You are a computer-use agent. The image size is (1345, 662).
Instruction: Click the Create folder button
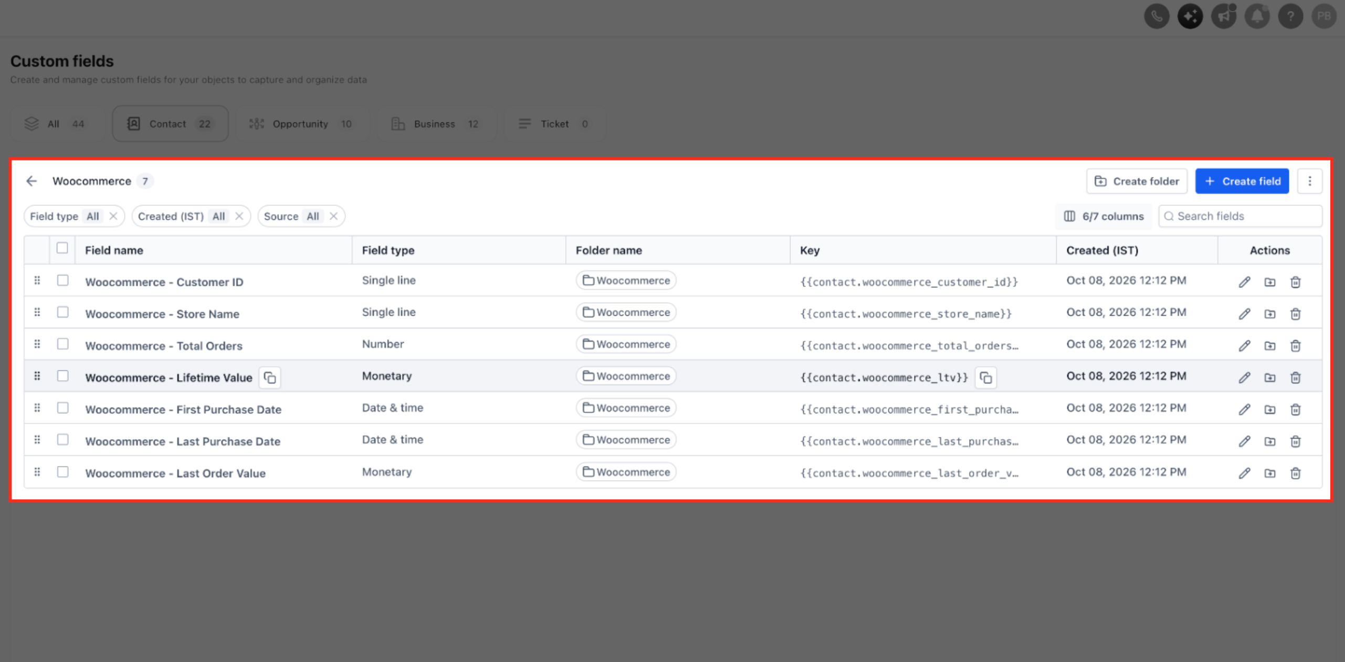pyautogui.click(x=1137, y=181)
